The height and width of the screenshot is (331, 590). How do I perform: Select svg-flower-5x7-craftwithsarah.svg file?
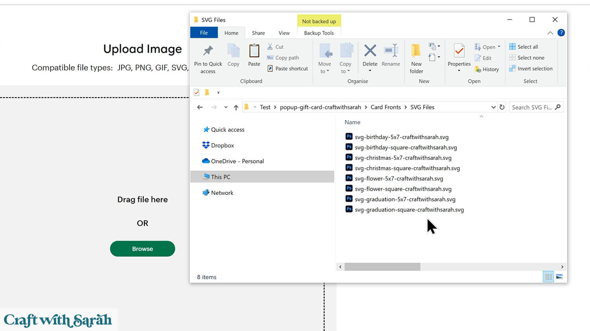(x=398, y=179)
